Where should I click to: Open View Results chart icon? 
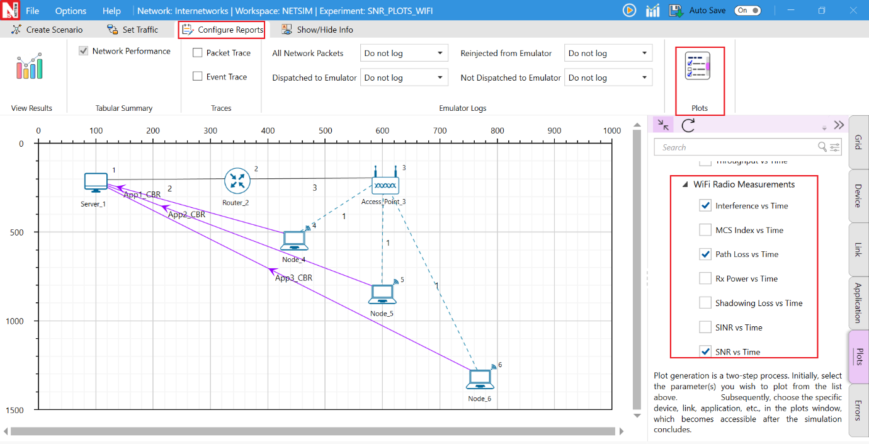tap(30, 67)
